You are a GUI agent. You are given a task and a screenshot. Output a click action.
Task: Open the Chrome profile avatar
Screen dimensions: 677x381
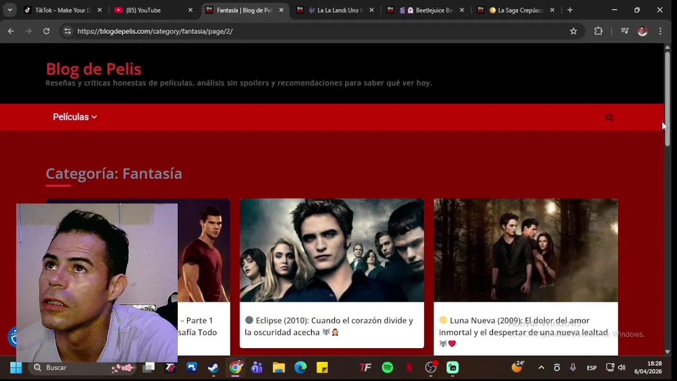(x=643, y=31)
